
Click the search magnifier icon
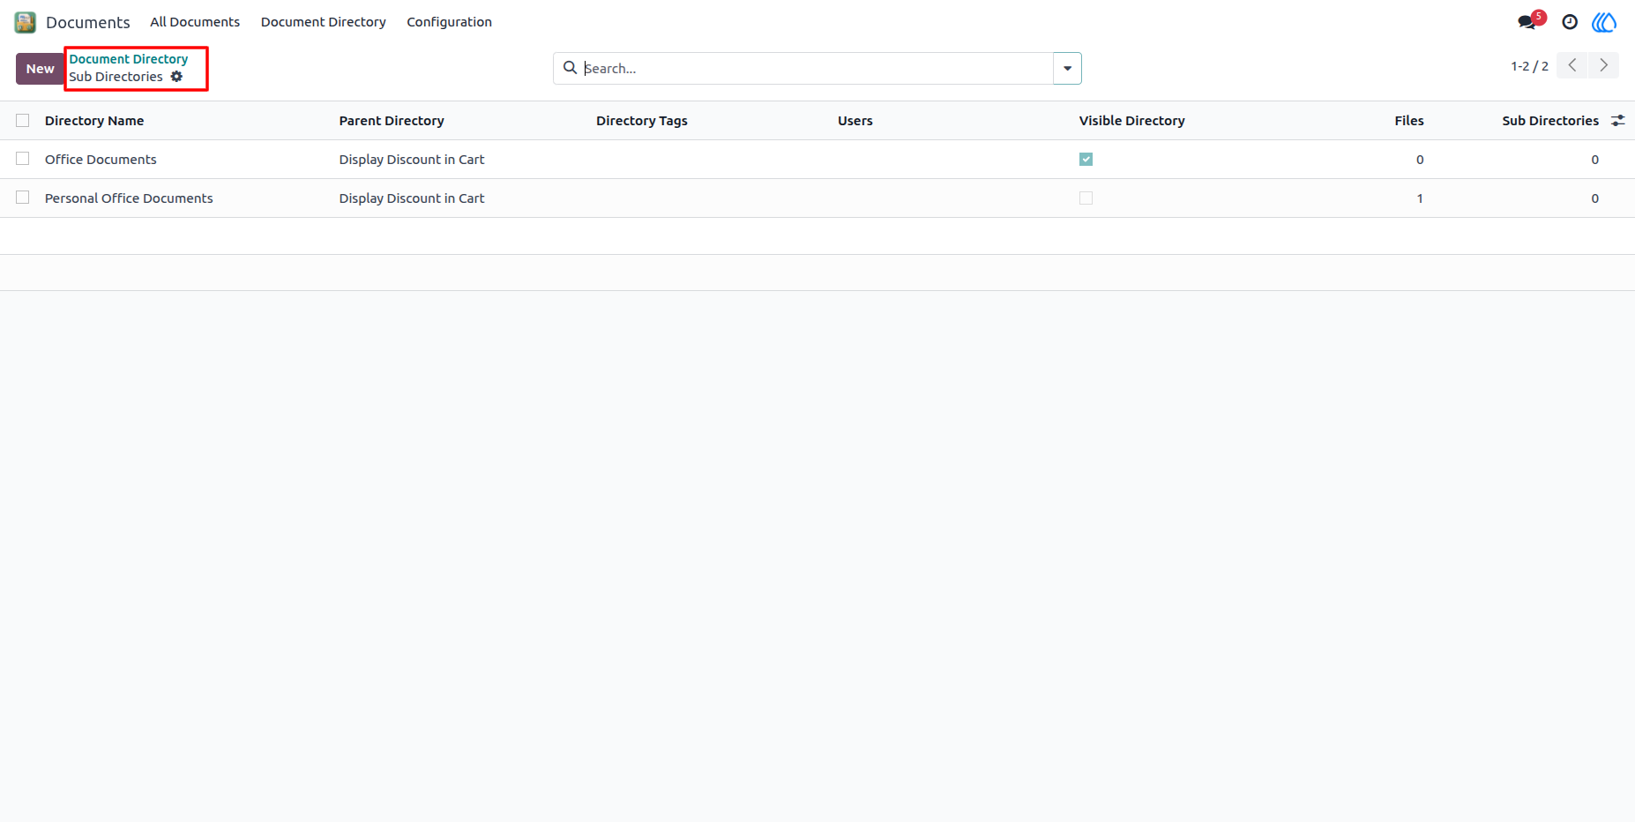[571, 68]
